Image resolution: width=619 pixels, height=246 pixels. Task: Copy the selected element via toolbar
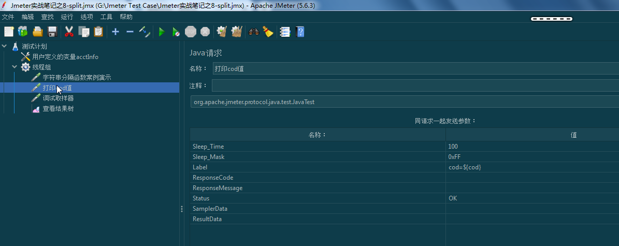click(x=84, y=32)
